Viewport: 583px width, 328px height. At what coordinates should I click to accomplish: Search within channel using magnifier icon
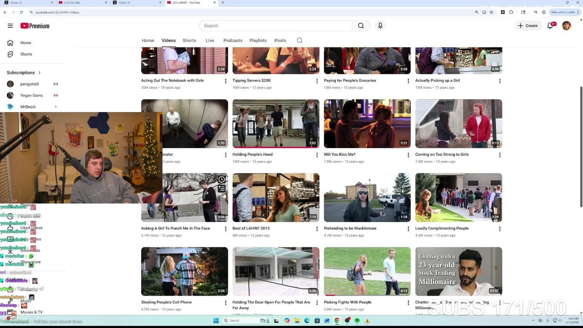tap(300, 41)
